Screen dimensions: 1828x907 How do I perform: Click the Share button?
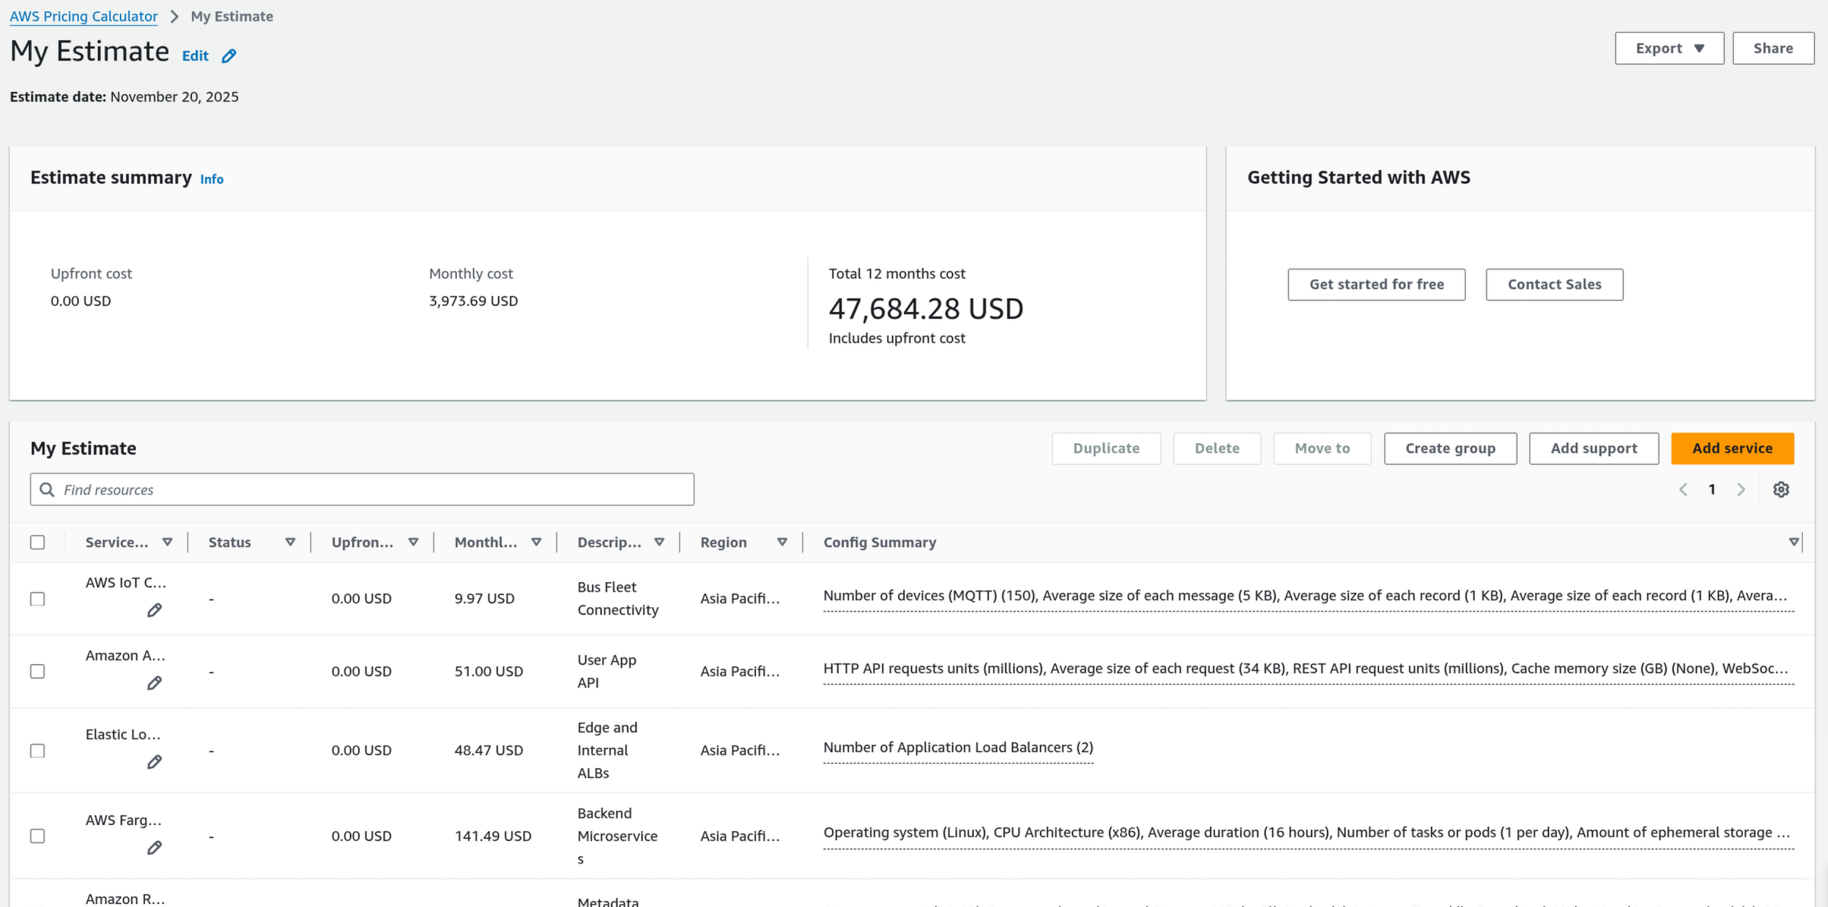[1773, 48]
